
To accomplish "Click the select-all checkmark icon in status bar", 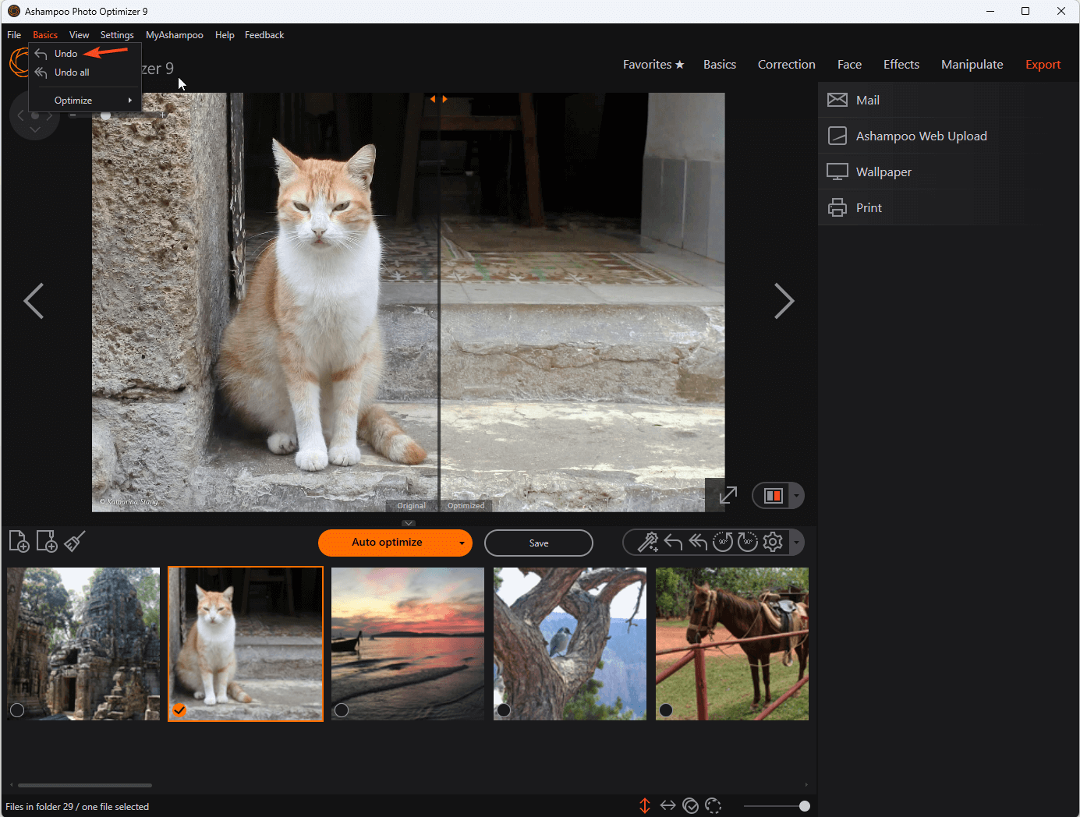I will 690,805.
